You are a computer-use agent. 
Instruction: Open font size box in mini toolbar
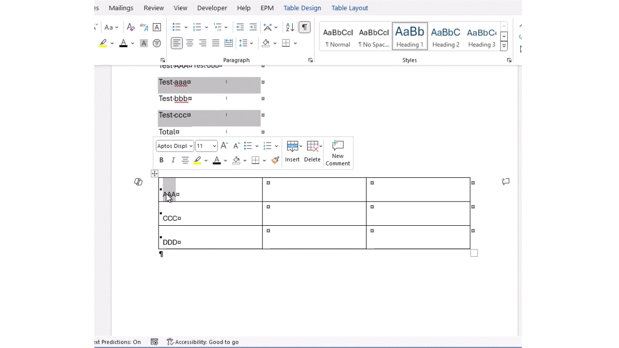coord(206,146)
